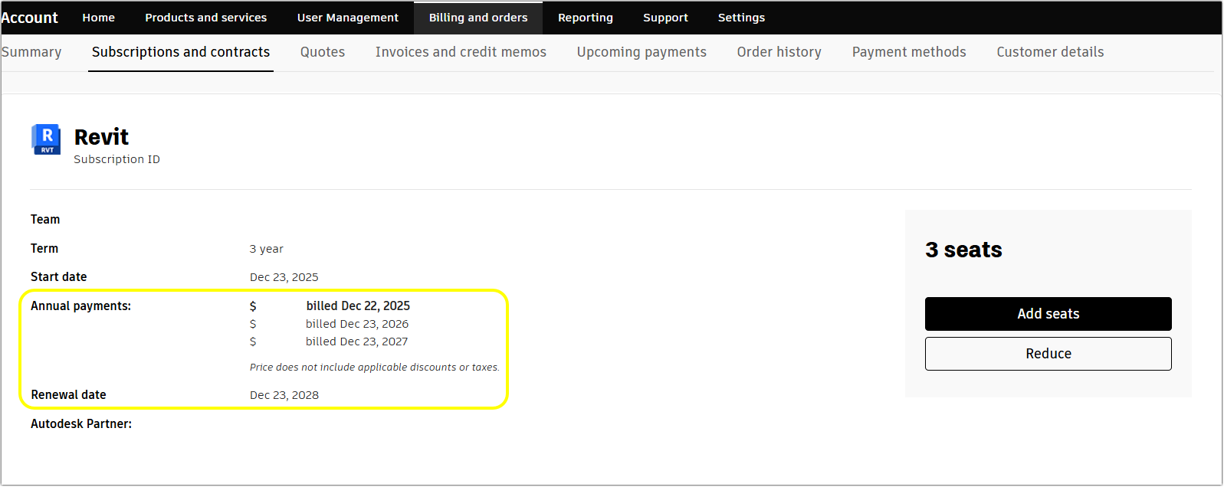
Task: Click the Revit product icon
Action: (46, 139)
